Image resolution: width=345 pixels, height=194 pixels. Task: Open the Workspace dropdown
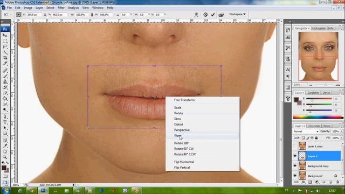coord(237,15)
